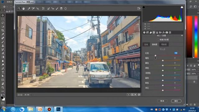Open the Split Toning panel icon
The height and width of the screenshot is (112, 199).
157,32
